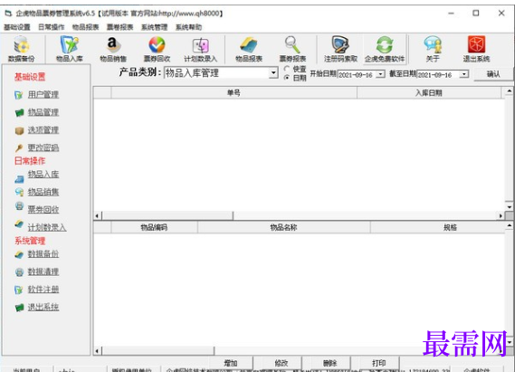The image size is (524, 372).
Task: Click the icon beside sidebar 计划数录入
Action: tap(19, 224)
